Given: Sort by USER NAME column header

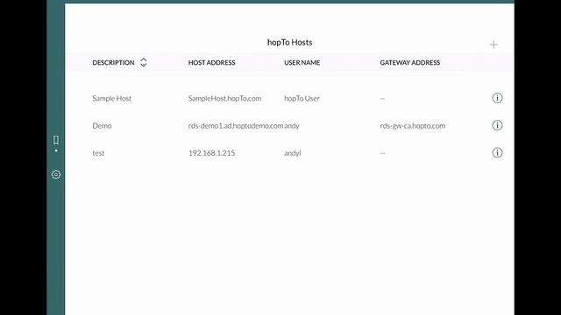Looking at the screenshot, I should (x=302, y=62).
